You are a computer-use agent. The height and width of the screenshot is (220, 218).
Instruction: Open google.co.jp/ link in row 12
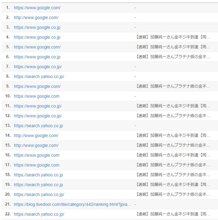[38, 116]
